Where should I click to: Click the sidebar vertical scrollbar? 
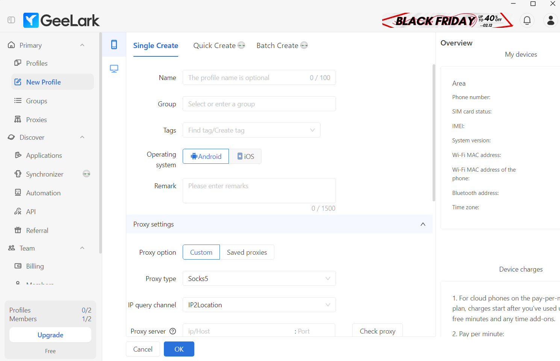100,143
